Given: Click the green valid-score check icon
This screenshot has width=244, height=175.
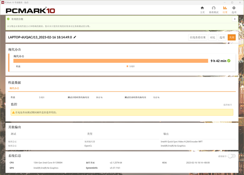Looking at the screenshot, I should pyautogui.click(x=8, y=19).
